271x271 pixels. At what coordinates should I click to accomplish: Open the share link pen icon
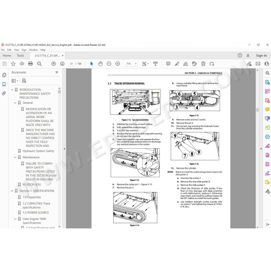pyautogui.click(x=249, y=64)
